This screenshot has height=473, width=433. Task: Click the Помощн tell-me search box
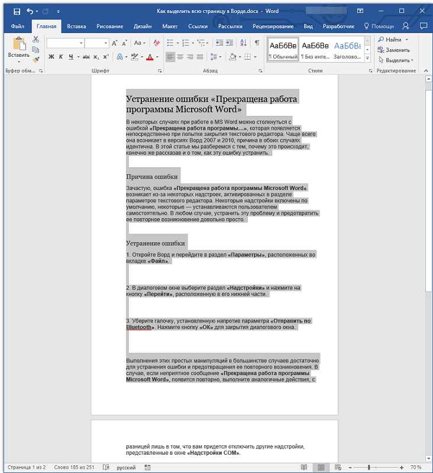pyautogui.click(x=379, y=26)
